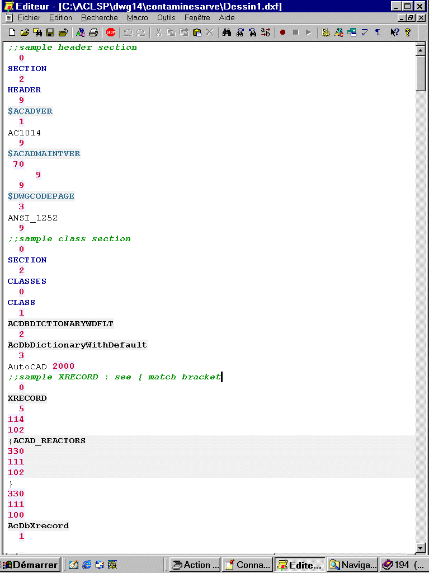Click the document icon left of Fichier

pos(9,17)
